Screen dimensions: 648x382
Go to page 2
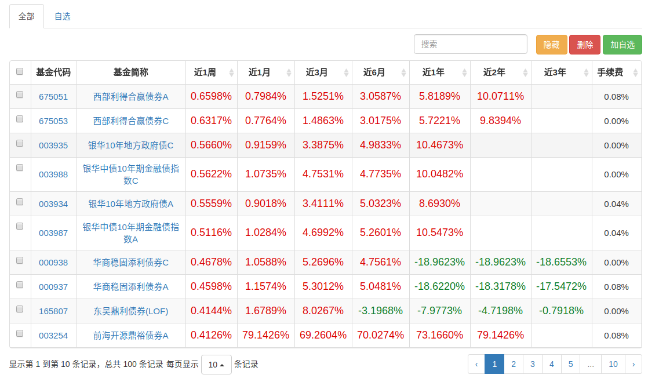coord(514,364)
